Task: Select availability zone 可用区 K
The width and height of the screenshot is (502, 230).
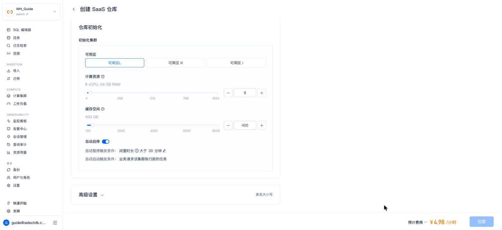Action: tap(176, 63)
